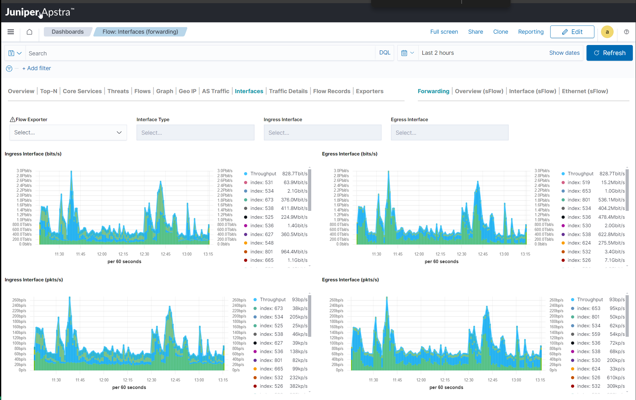Hide the Throughput series in Egress bits chart
Viewport: 636px width, 400px height.
tap(580, 173)
